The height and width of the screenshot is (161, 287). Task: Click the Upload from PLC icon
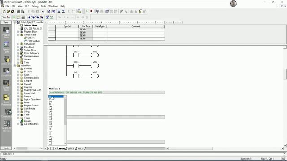59,11
